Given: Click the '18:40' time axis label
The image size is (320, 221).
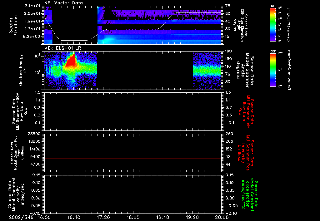Looking at the screenshot, I should click(162, 218).
